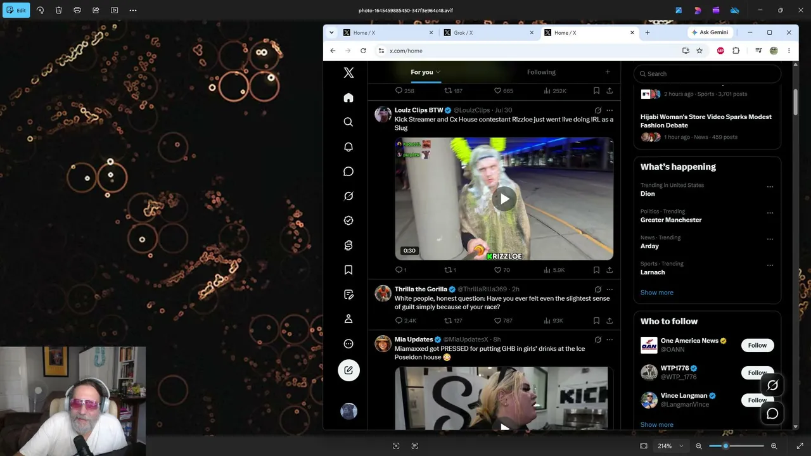Open more options for trending Dion
The width and height of the screenshot is (811, 456).
pyautogui.click(x=770, y=187)
